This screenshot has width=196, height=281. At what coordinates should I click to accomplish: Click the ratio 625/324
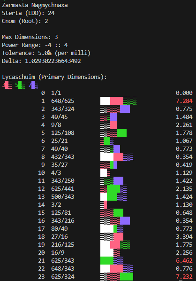coord(63,276)
